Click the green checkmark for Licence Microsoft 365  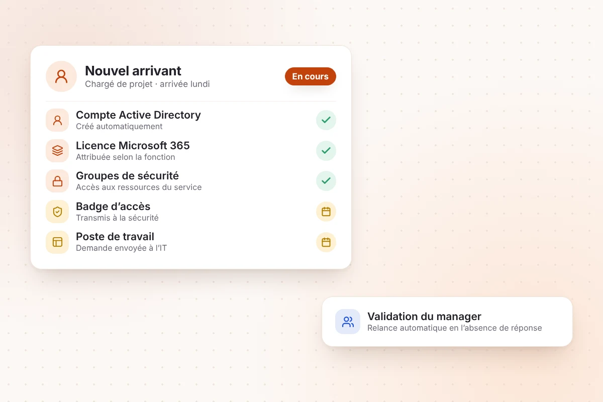point(326,151)
